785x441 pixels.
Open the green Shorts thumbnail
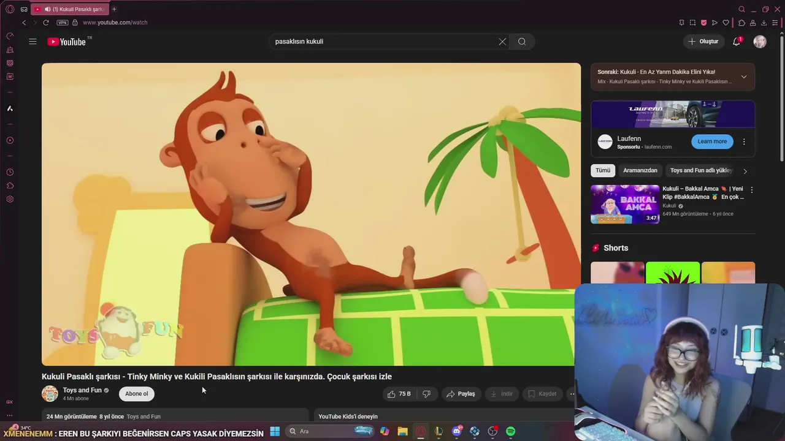(x=673, y=273)
